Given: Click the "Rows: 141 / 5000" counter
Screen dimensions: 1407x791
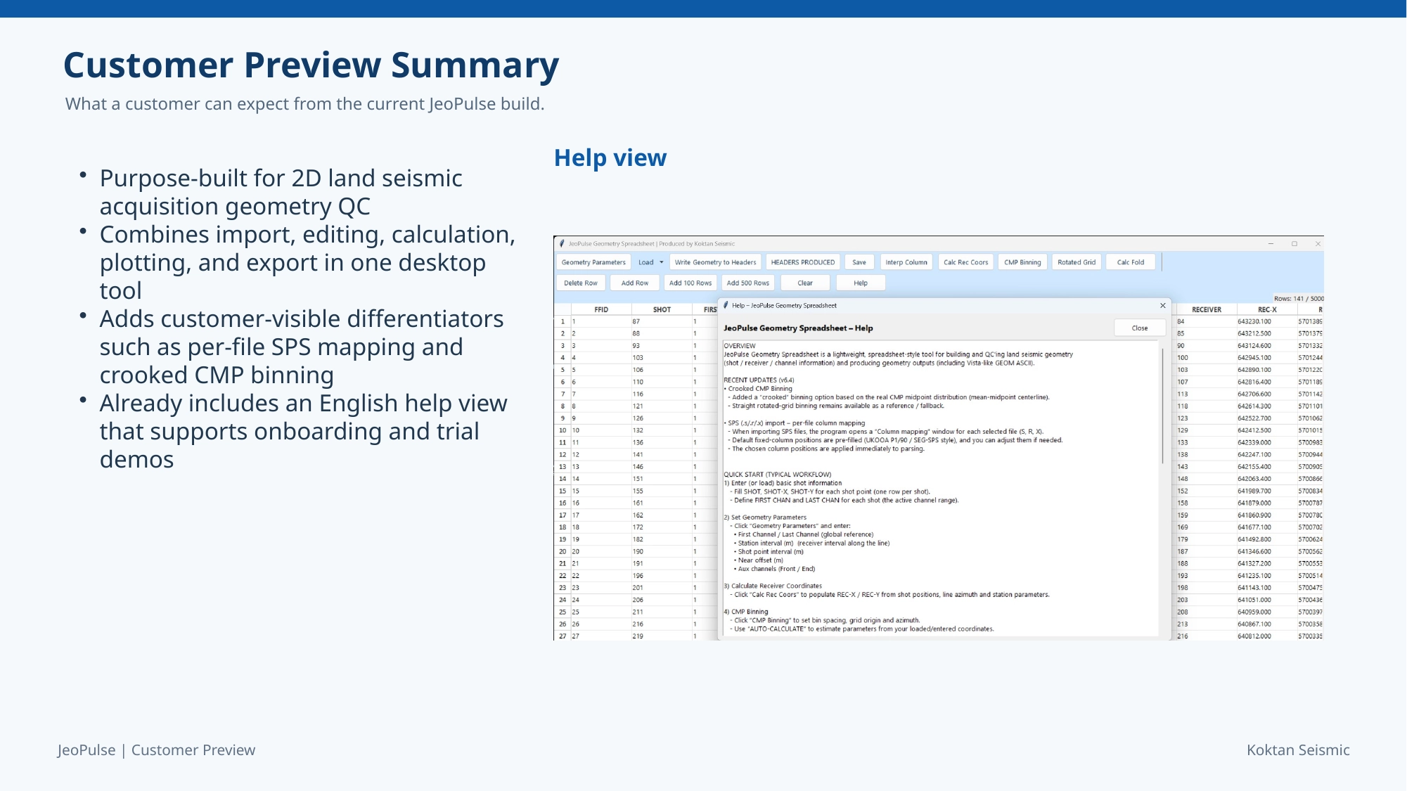Looking at the screenshot, I should 1299,299.
